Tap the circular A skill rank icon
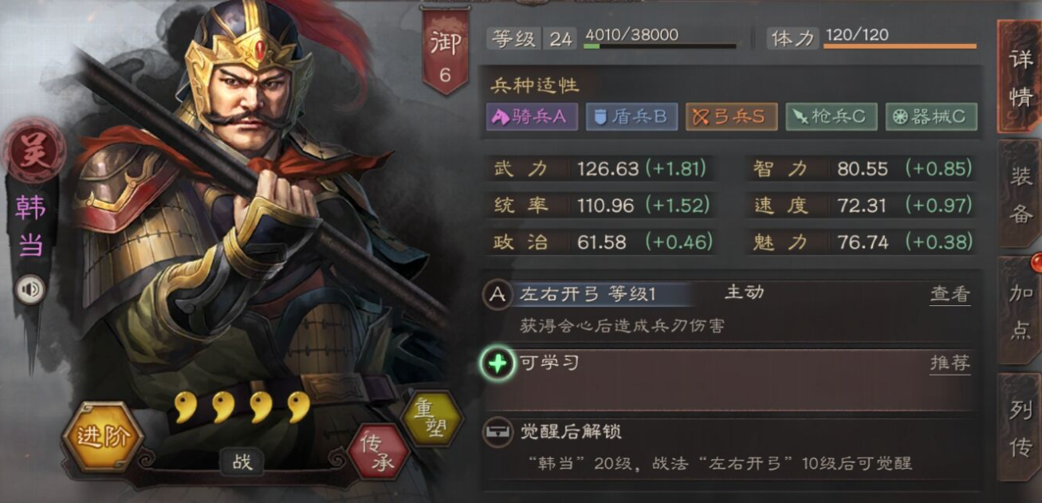 [x=497, y=294]
